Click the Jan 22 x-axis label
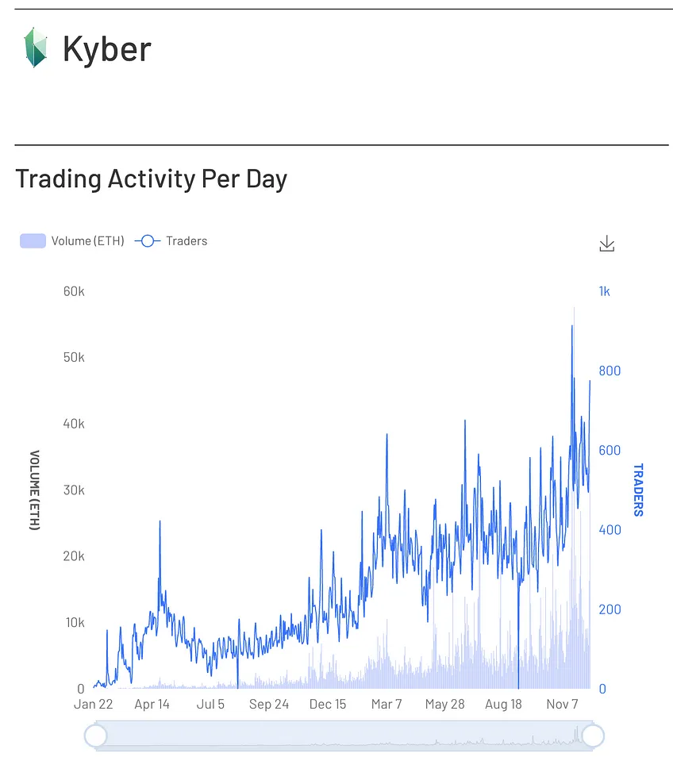Screen dimensions: 673x757 (93, 705)
